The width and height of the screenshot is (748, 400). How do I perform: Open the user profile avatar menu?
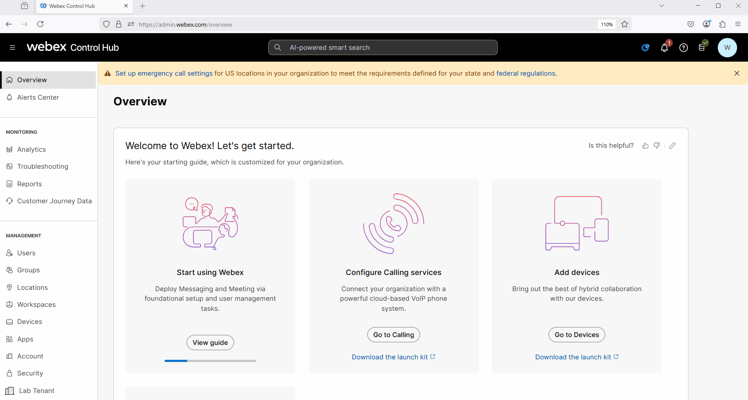(x=727, y=48)
